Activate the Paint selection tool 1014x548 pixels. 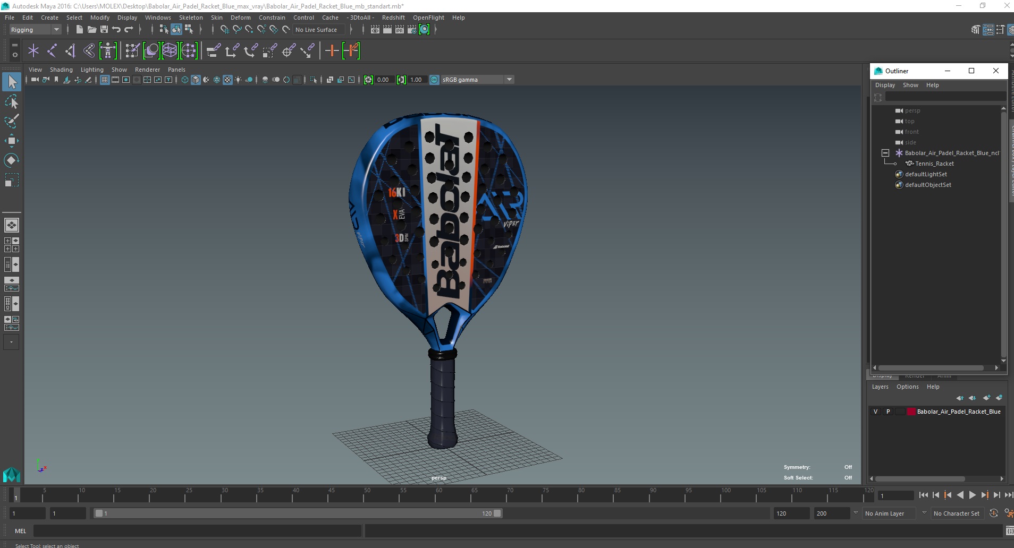coord(11,121)
